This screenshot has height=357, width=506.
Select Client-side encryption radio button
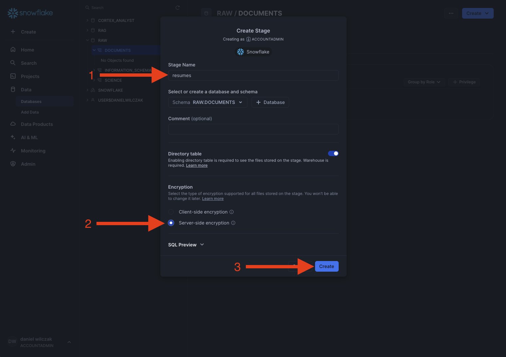pos(171,212)
